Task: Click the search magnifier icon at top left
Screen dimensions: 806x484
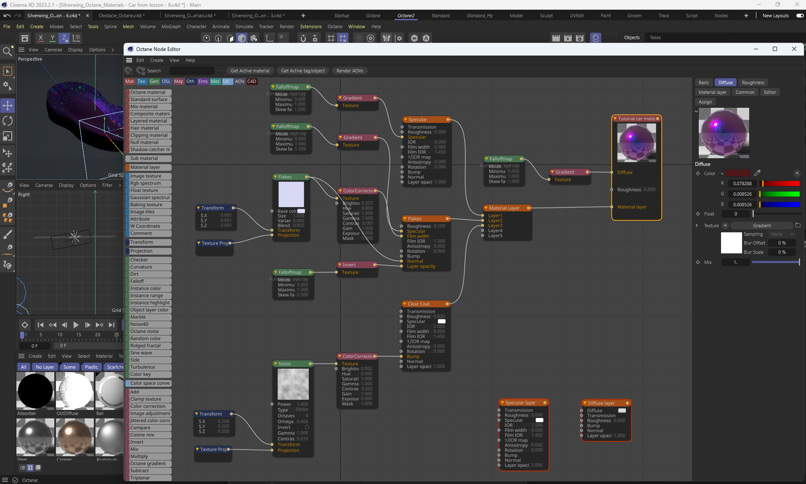Action: (7, 52)
